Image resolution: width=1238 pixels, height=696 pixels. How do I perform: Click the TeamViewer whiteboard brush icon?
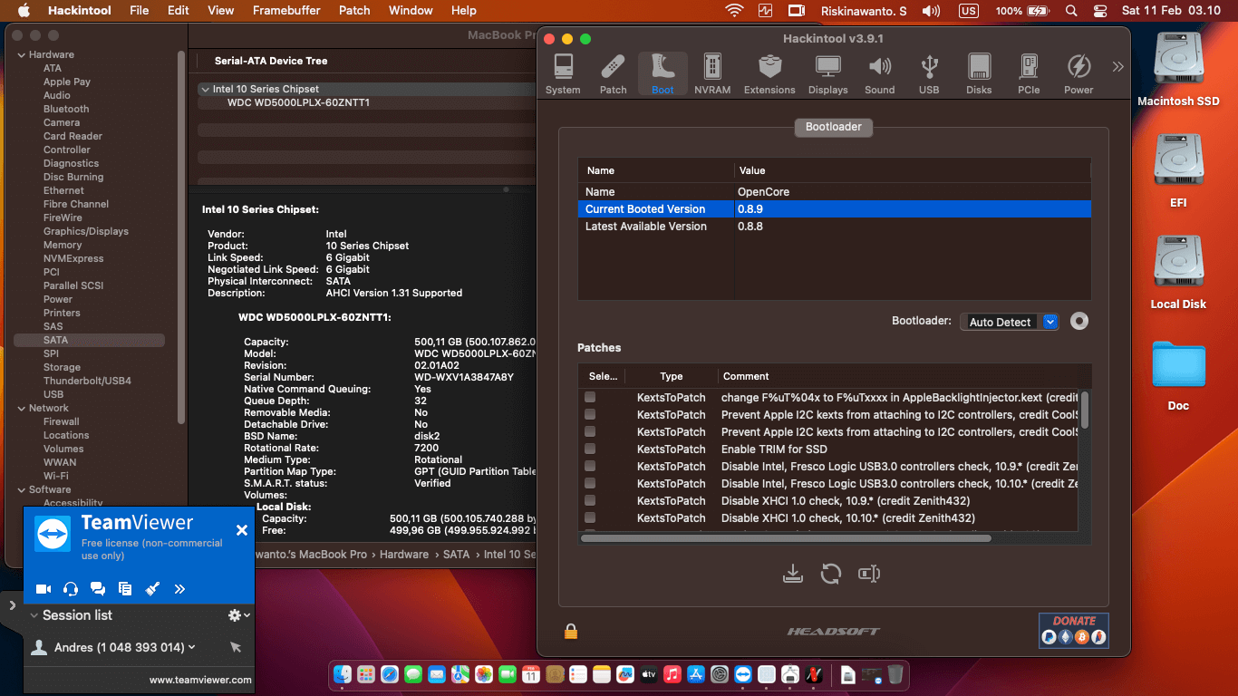[x=152, y=589]
